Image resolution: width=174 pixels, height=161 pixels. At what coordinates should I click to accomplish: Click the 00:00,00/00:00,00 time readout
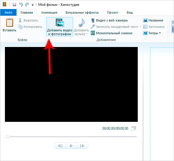[115, 129]
